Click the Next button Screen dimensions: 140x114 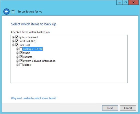tap(110, 108)
